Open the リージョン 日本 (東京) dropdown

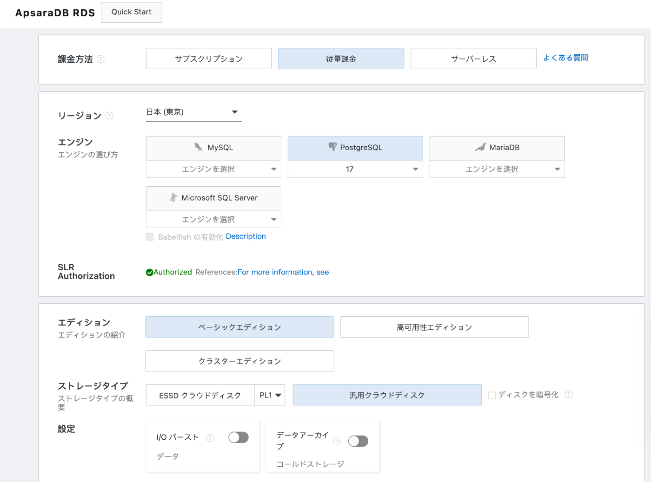[x=194, y=112]
